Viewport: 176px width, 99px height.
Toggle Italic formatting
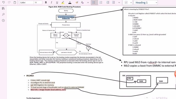coord(51,2)
